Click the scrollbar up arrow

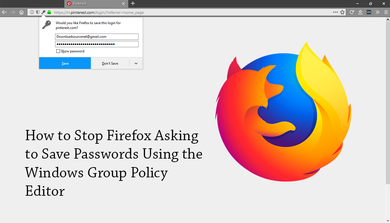(x=388, y=19)
